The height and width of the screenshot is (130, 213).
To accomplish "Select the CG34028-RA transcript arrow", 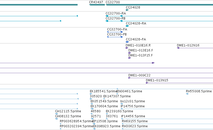I will (x=127, y=26).
